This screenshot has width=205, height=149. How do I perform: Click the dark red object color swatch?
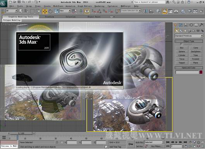[x=201, y=72]
